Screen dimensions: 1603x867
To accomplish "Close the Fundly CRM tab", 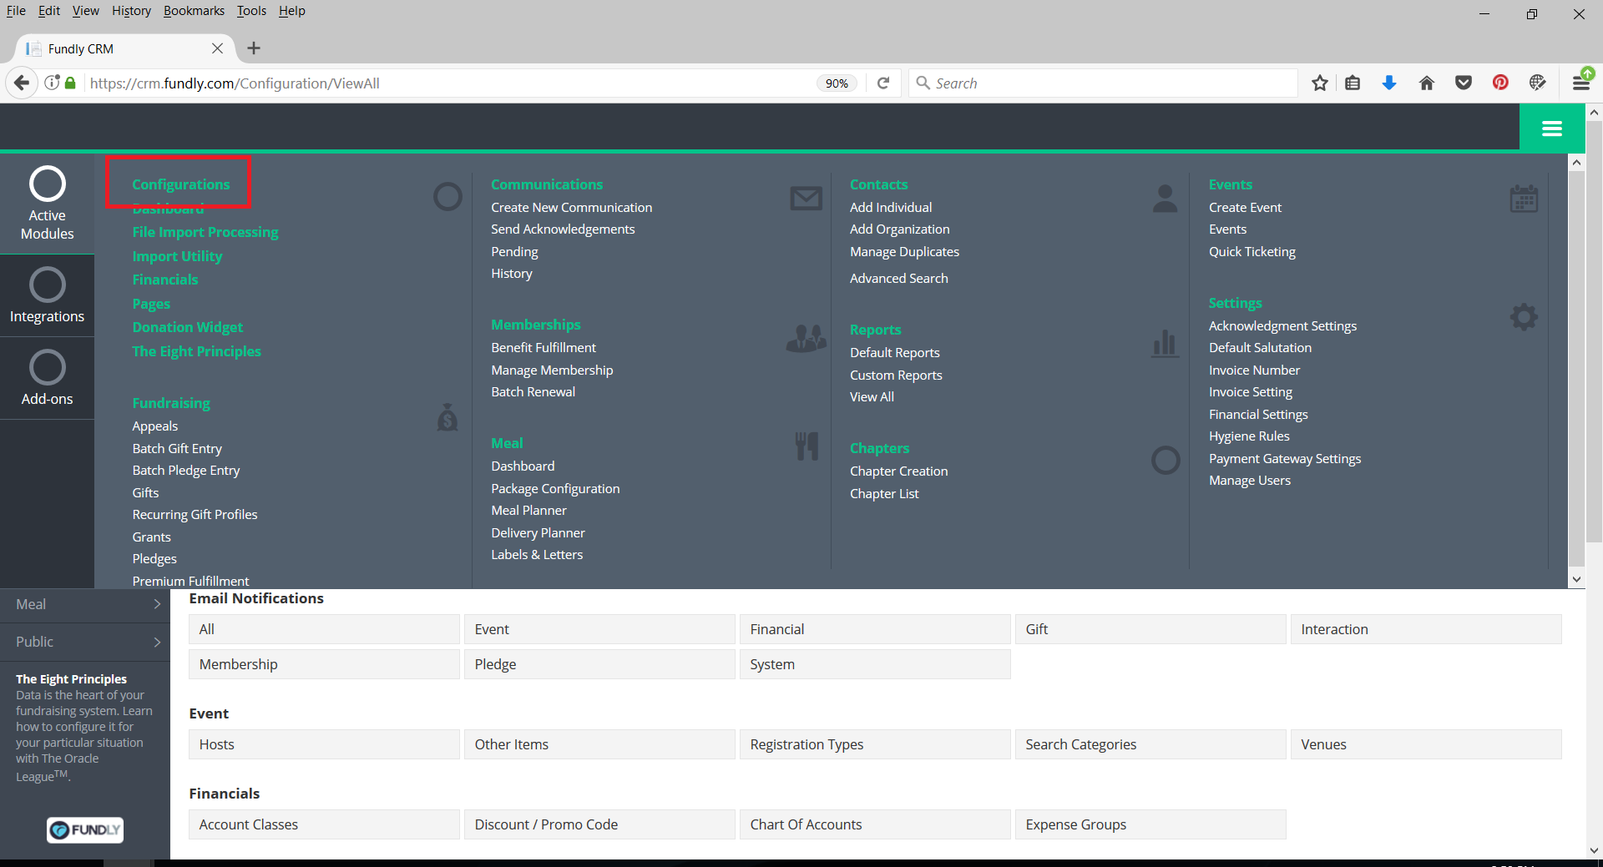I will (217, 48).
